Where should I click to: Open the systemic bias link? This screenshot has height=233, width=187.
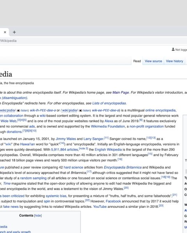coord(56,196)
